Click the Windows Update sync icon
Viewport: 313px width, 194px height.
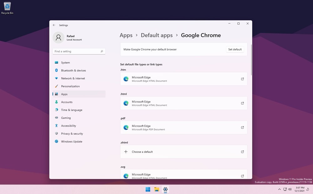coord(56,141)
